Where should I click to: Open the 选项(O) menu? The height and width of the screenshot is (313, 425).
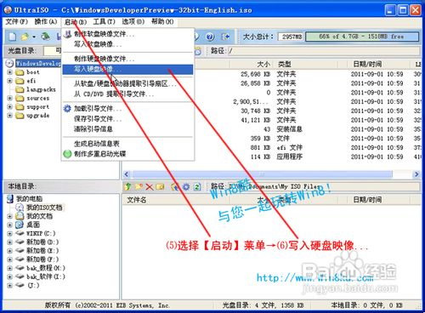(133, 22)
